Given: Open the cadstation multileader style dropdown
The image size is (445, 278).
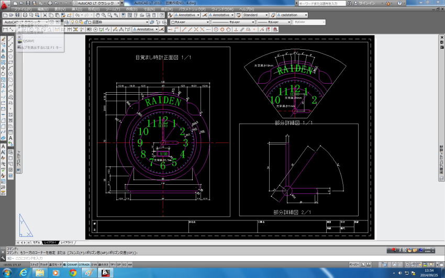Looking at the screenshot, I should 292,15.
